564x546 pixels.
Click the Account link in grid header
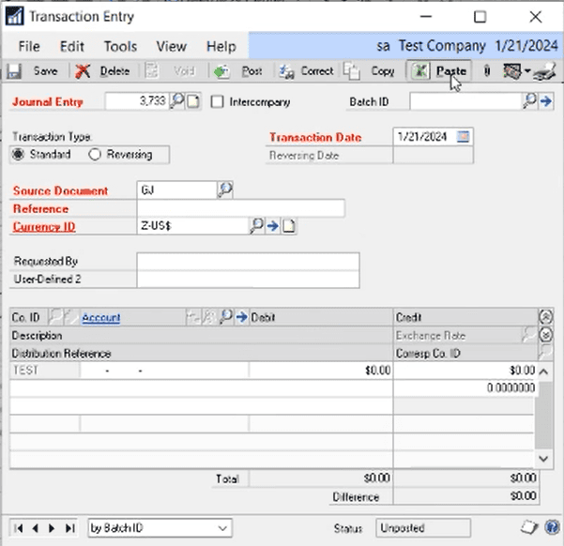click(x=101, y=318)
